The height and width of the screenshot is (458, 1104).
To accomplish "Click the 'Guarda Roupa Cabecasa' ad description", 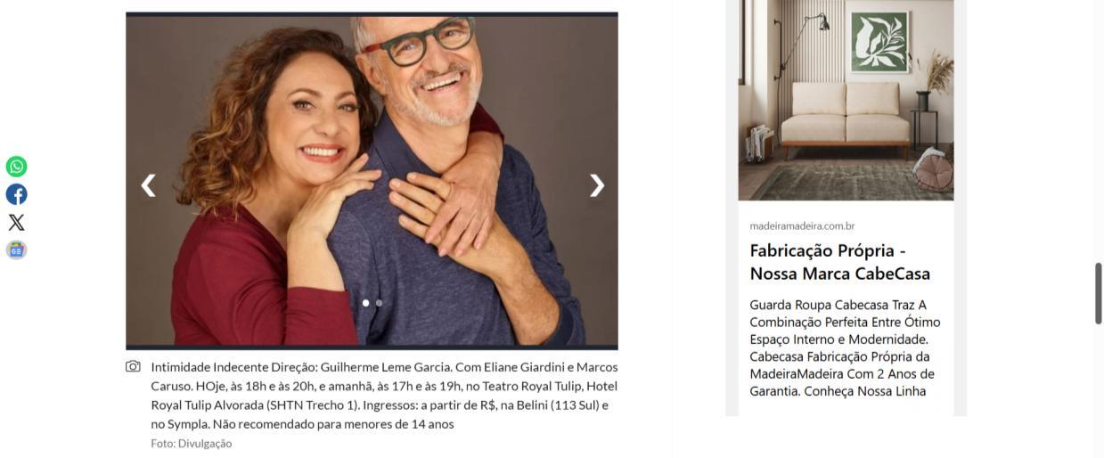I will 845,348.
